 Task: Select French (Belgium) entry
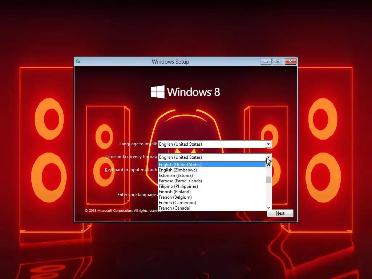point(212,197)
